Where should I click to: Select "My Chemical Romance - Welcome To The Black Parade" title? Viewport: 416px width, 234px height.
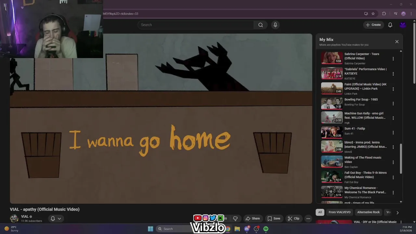point(365,190)
